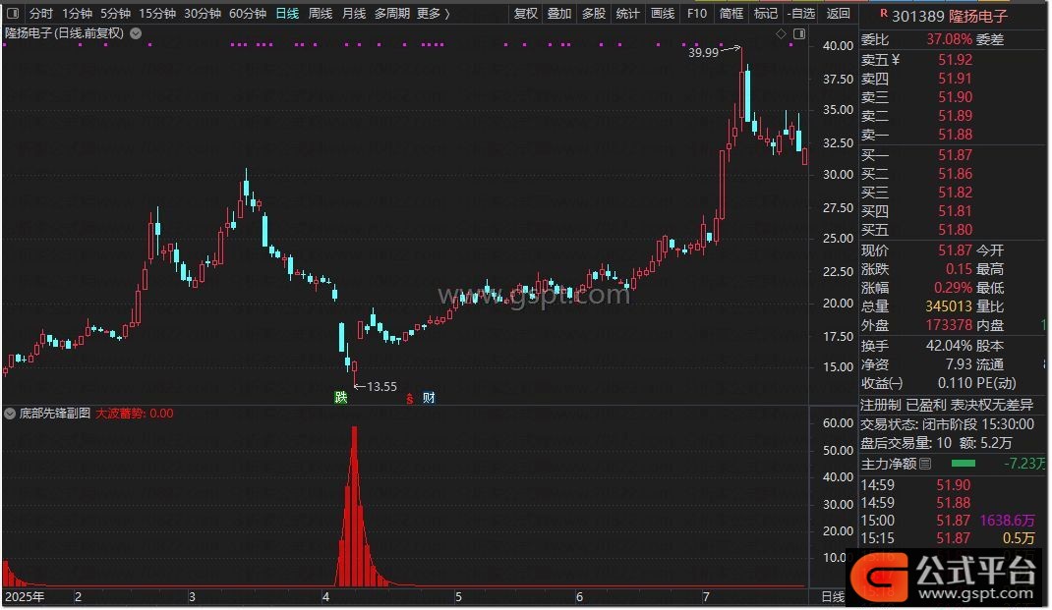Toggle right panel layout icon near chart top
The image size is (1052, 610).
(797, 33)
